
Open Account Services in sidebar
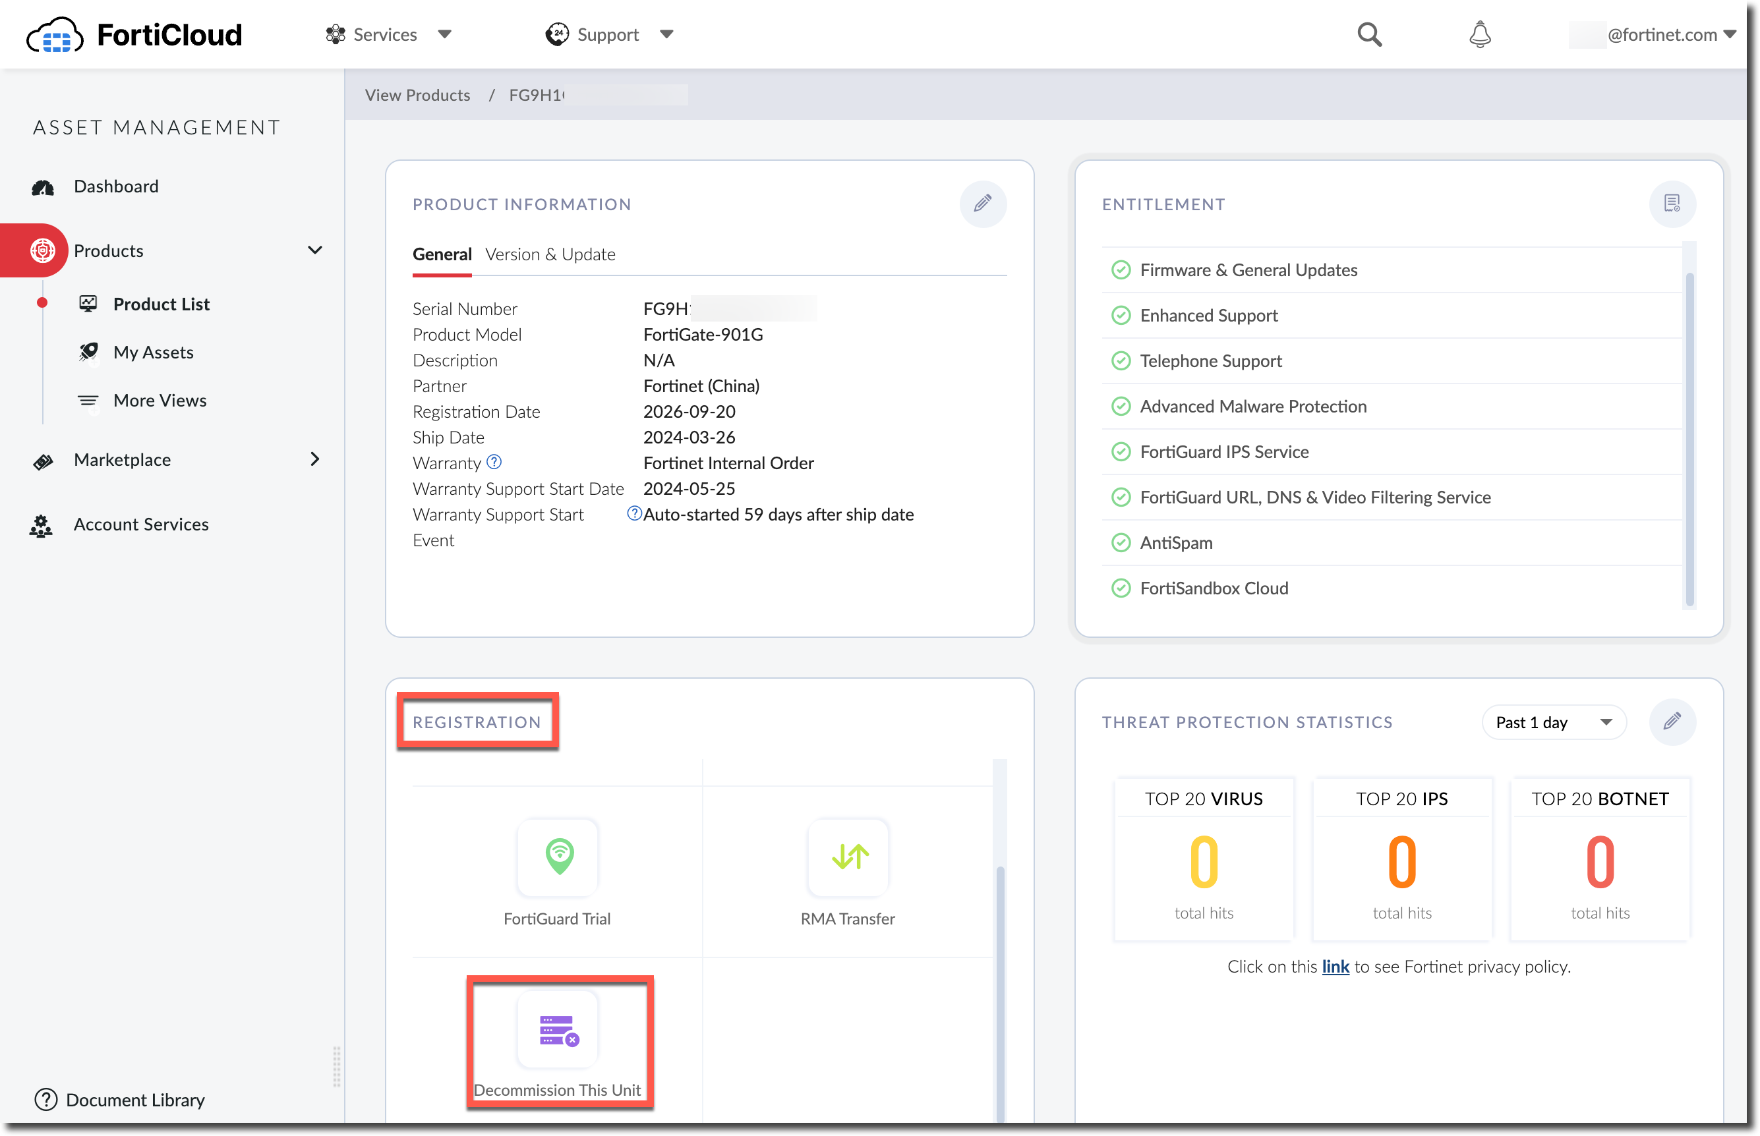click(x=140, y=525)
